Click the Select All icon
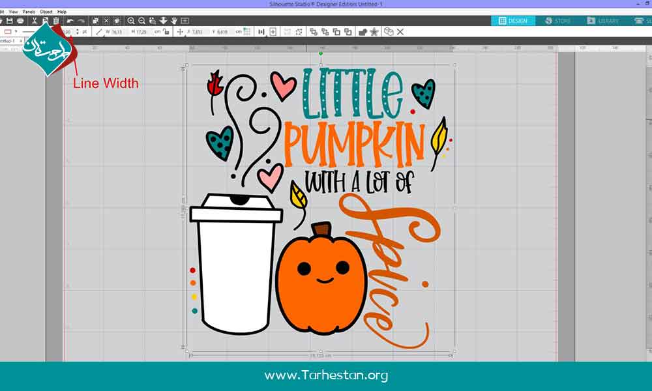 tap(96, 21)
